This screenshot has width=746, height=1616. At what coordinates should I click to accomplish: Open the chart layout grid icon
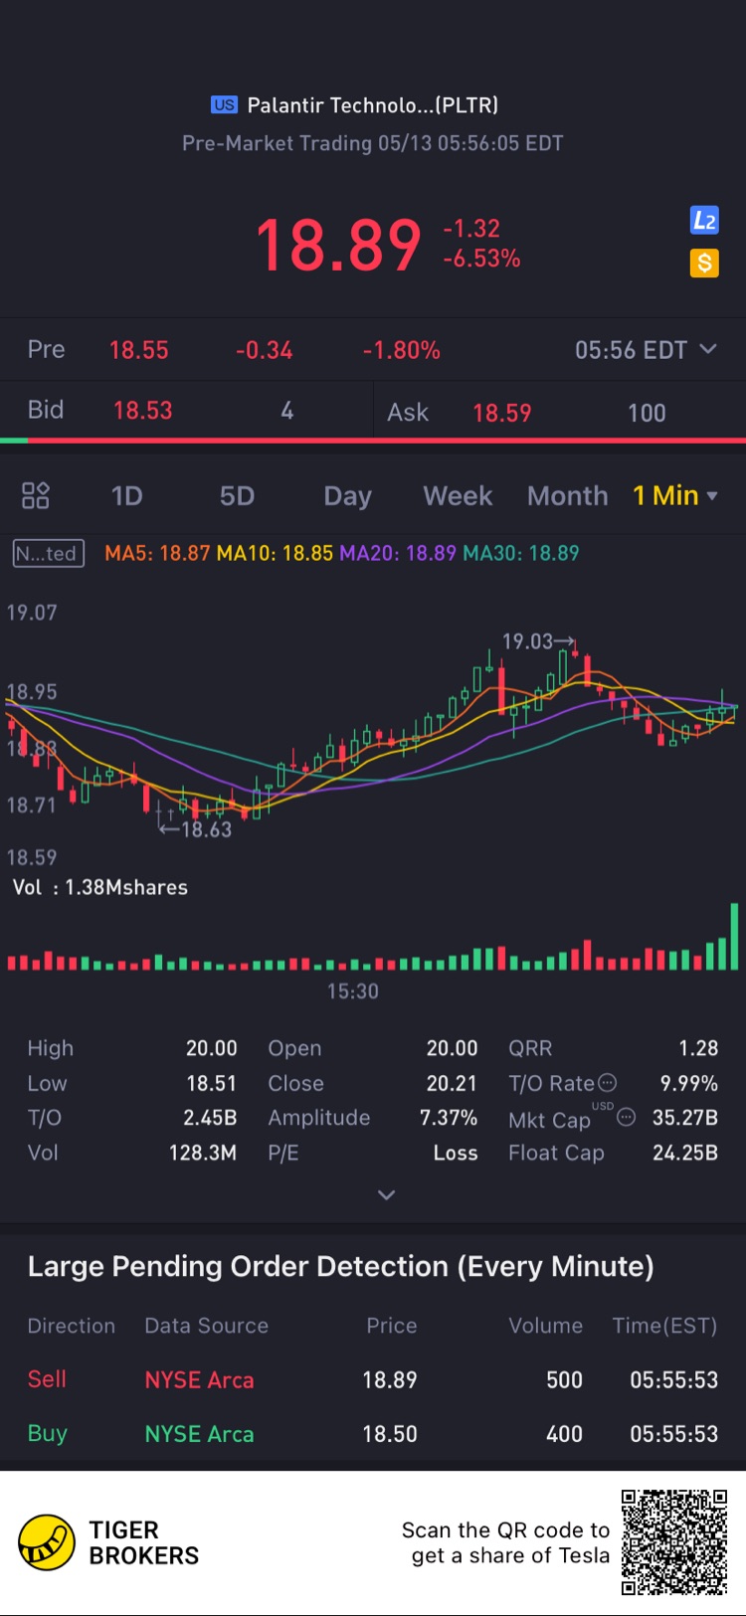click(x=36, y=495)
